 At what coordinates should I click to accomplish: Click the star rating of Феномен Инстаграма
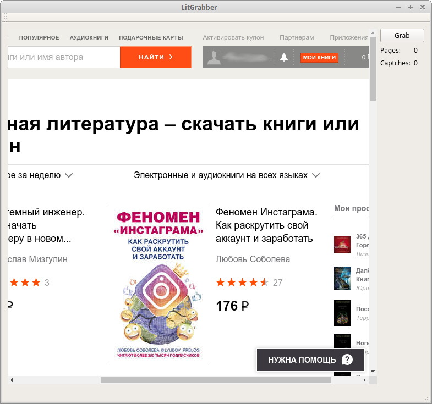click(x=242, y=283)
